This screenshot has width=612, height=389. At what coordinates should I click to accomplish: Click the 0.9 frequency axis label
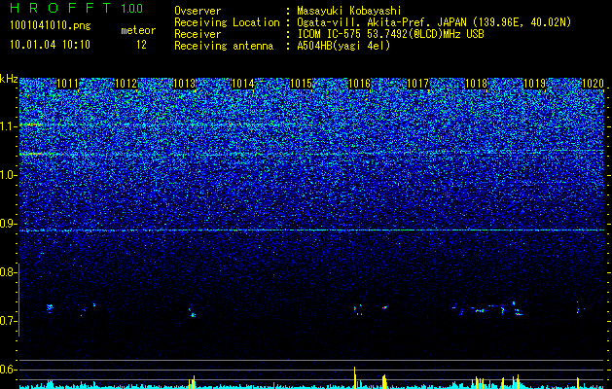click(8, 224)
